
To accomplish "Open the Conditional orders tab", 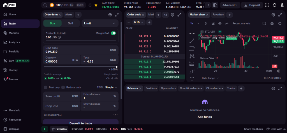I will coord(191,88).
